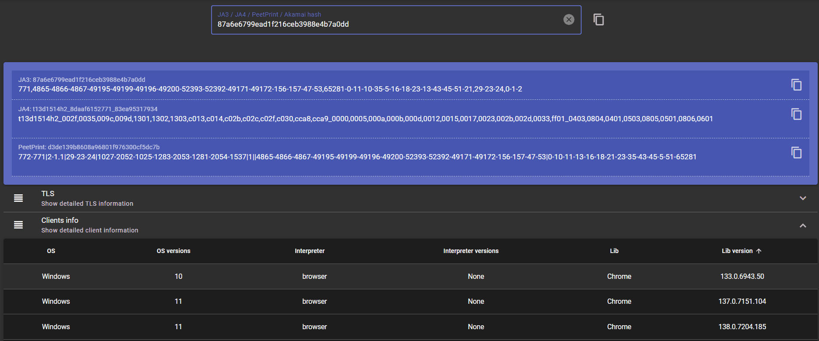Sort by Lib version column arrow

click(x=759, y=251)
